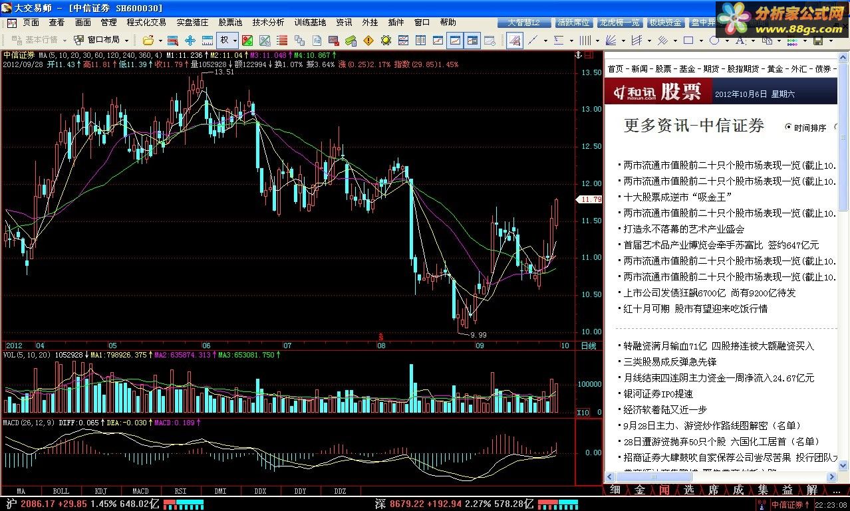Screen dimensions: 850x511
Task: Click the 龙虎榜一览 button
Action: pyautogui.click(x=619, y=22)
